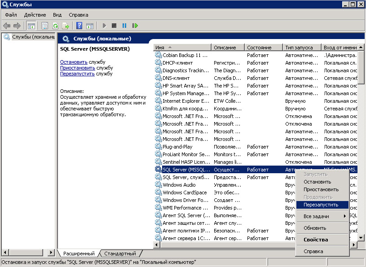Select the Internet Explorer E service row

coord(256,101)
